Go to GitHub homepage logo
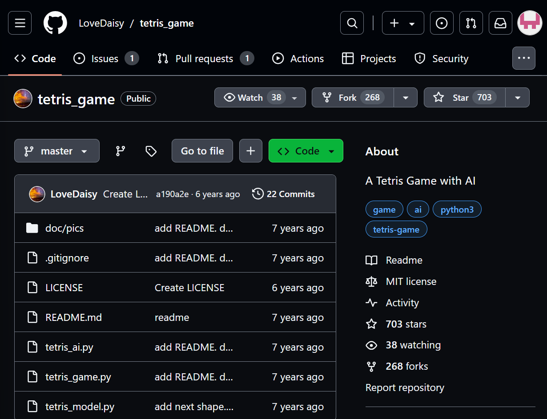The height and width of the screenshot is (419, 547). [x=55, y=23]
